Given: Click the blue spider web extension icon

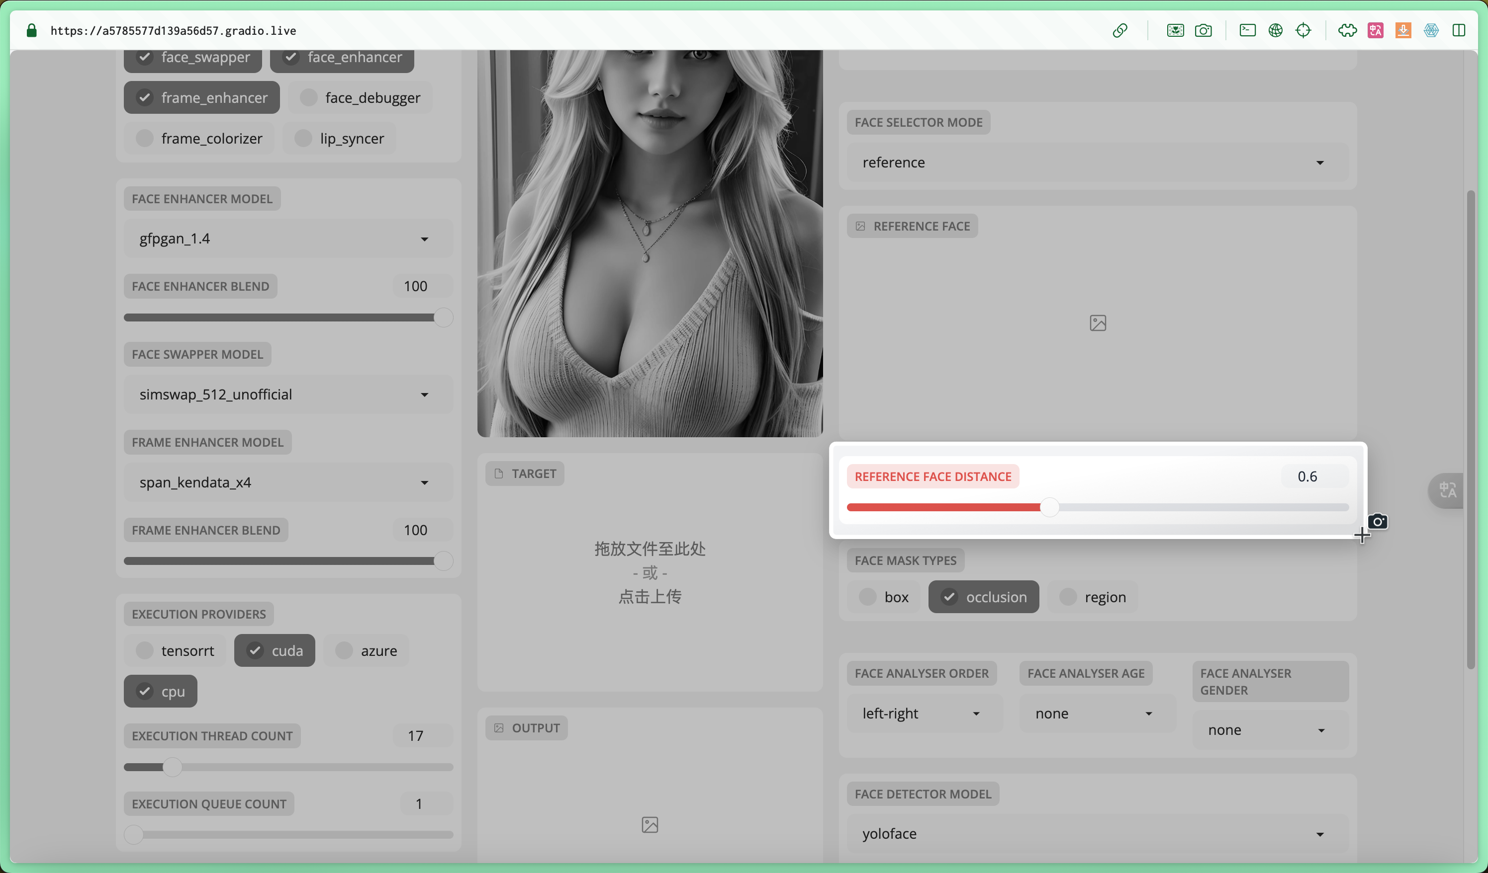Looking at the screenshot, I should click(x=1431, y=31).
